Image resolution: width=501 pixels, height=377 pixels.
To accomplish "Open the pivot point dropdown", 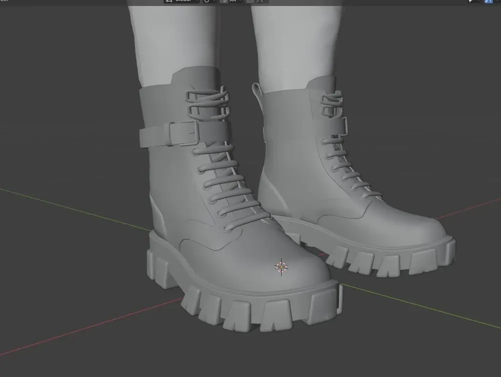I will pos(208,2).
